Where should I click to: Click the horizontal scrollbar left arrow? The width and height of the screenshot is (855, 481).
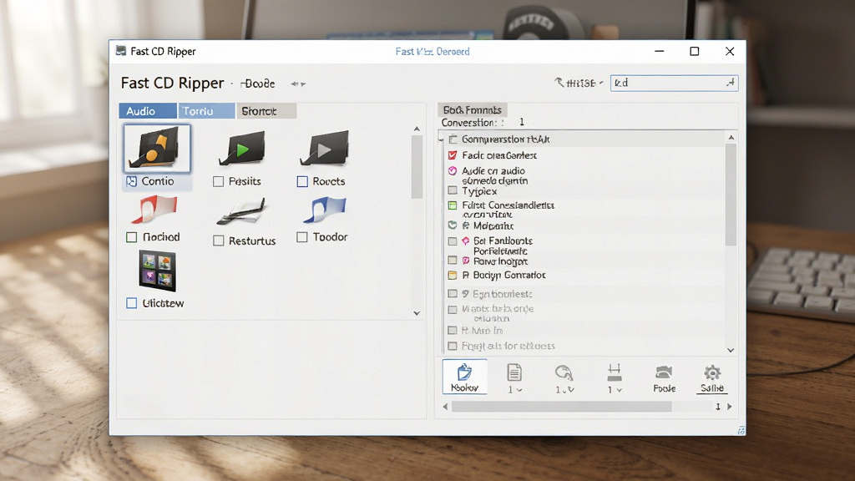tap(445, 407)
